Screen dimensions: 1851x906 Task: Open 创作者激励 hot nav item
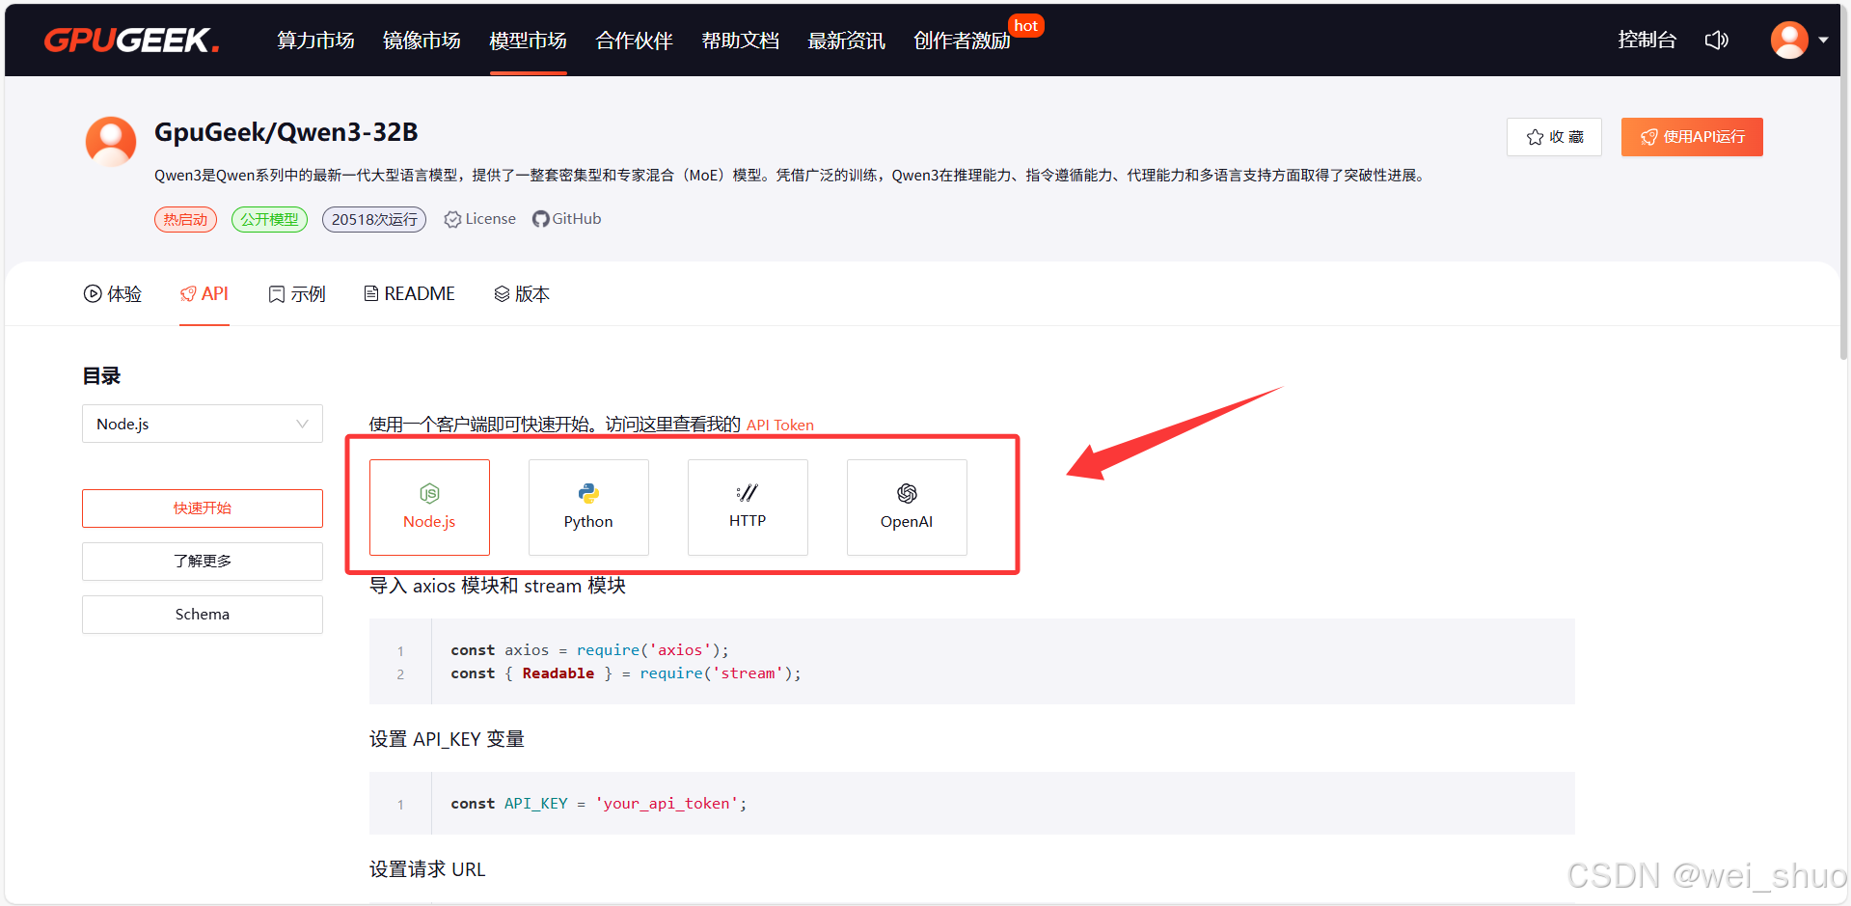coord(962,41)
